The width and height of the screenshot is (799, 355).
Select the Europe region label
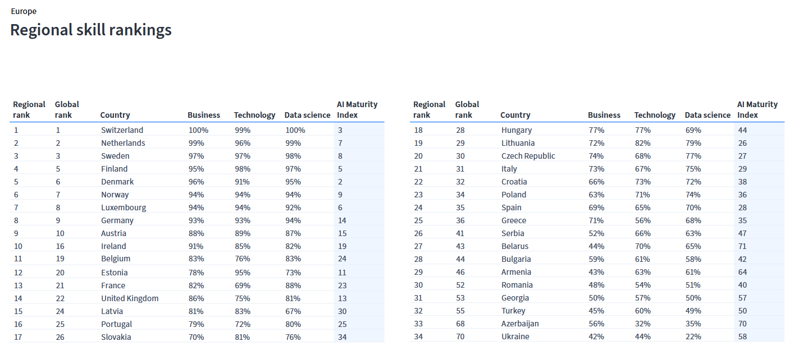[x=24, y=11]
